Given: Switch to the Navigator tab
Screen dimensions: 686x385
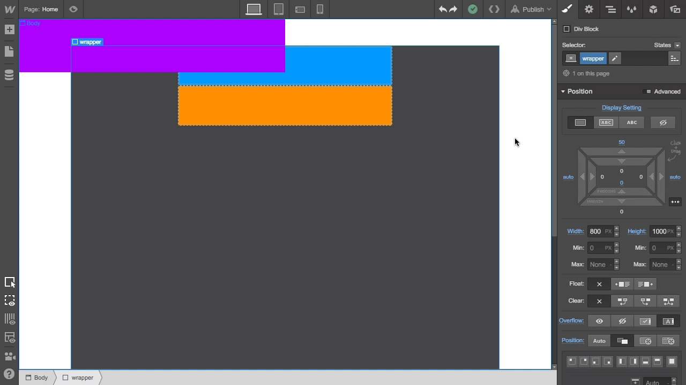Looking at the screenshot, I should pyautogui.click(x=610, y=9).
